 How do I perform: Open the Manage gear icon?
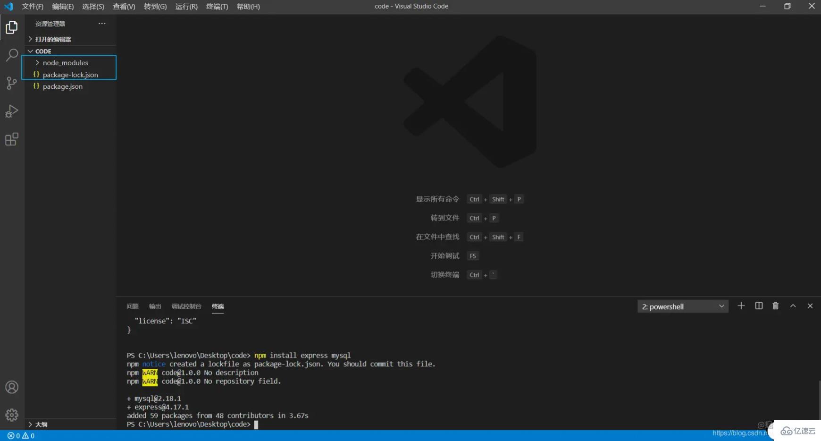(12, 415)
